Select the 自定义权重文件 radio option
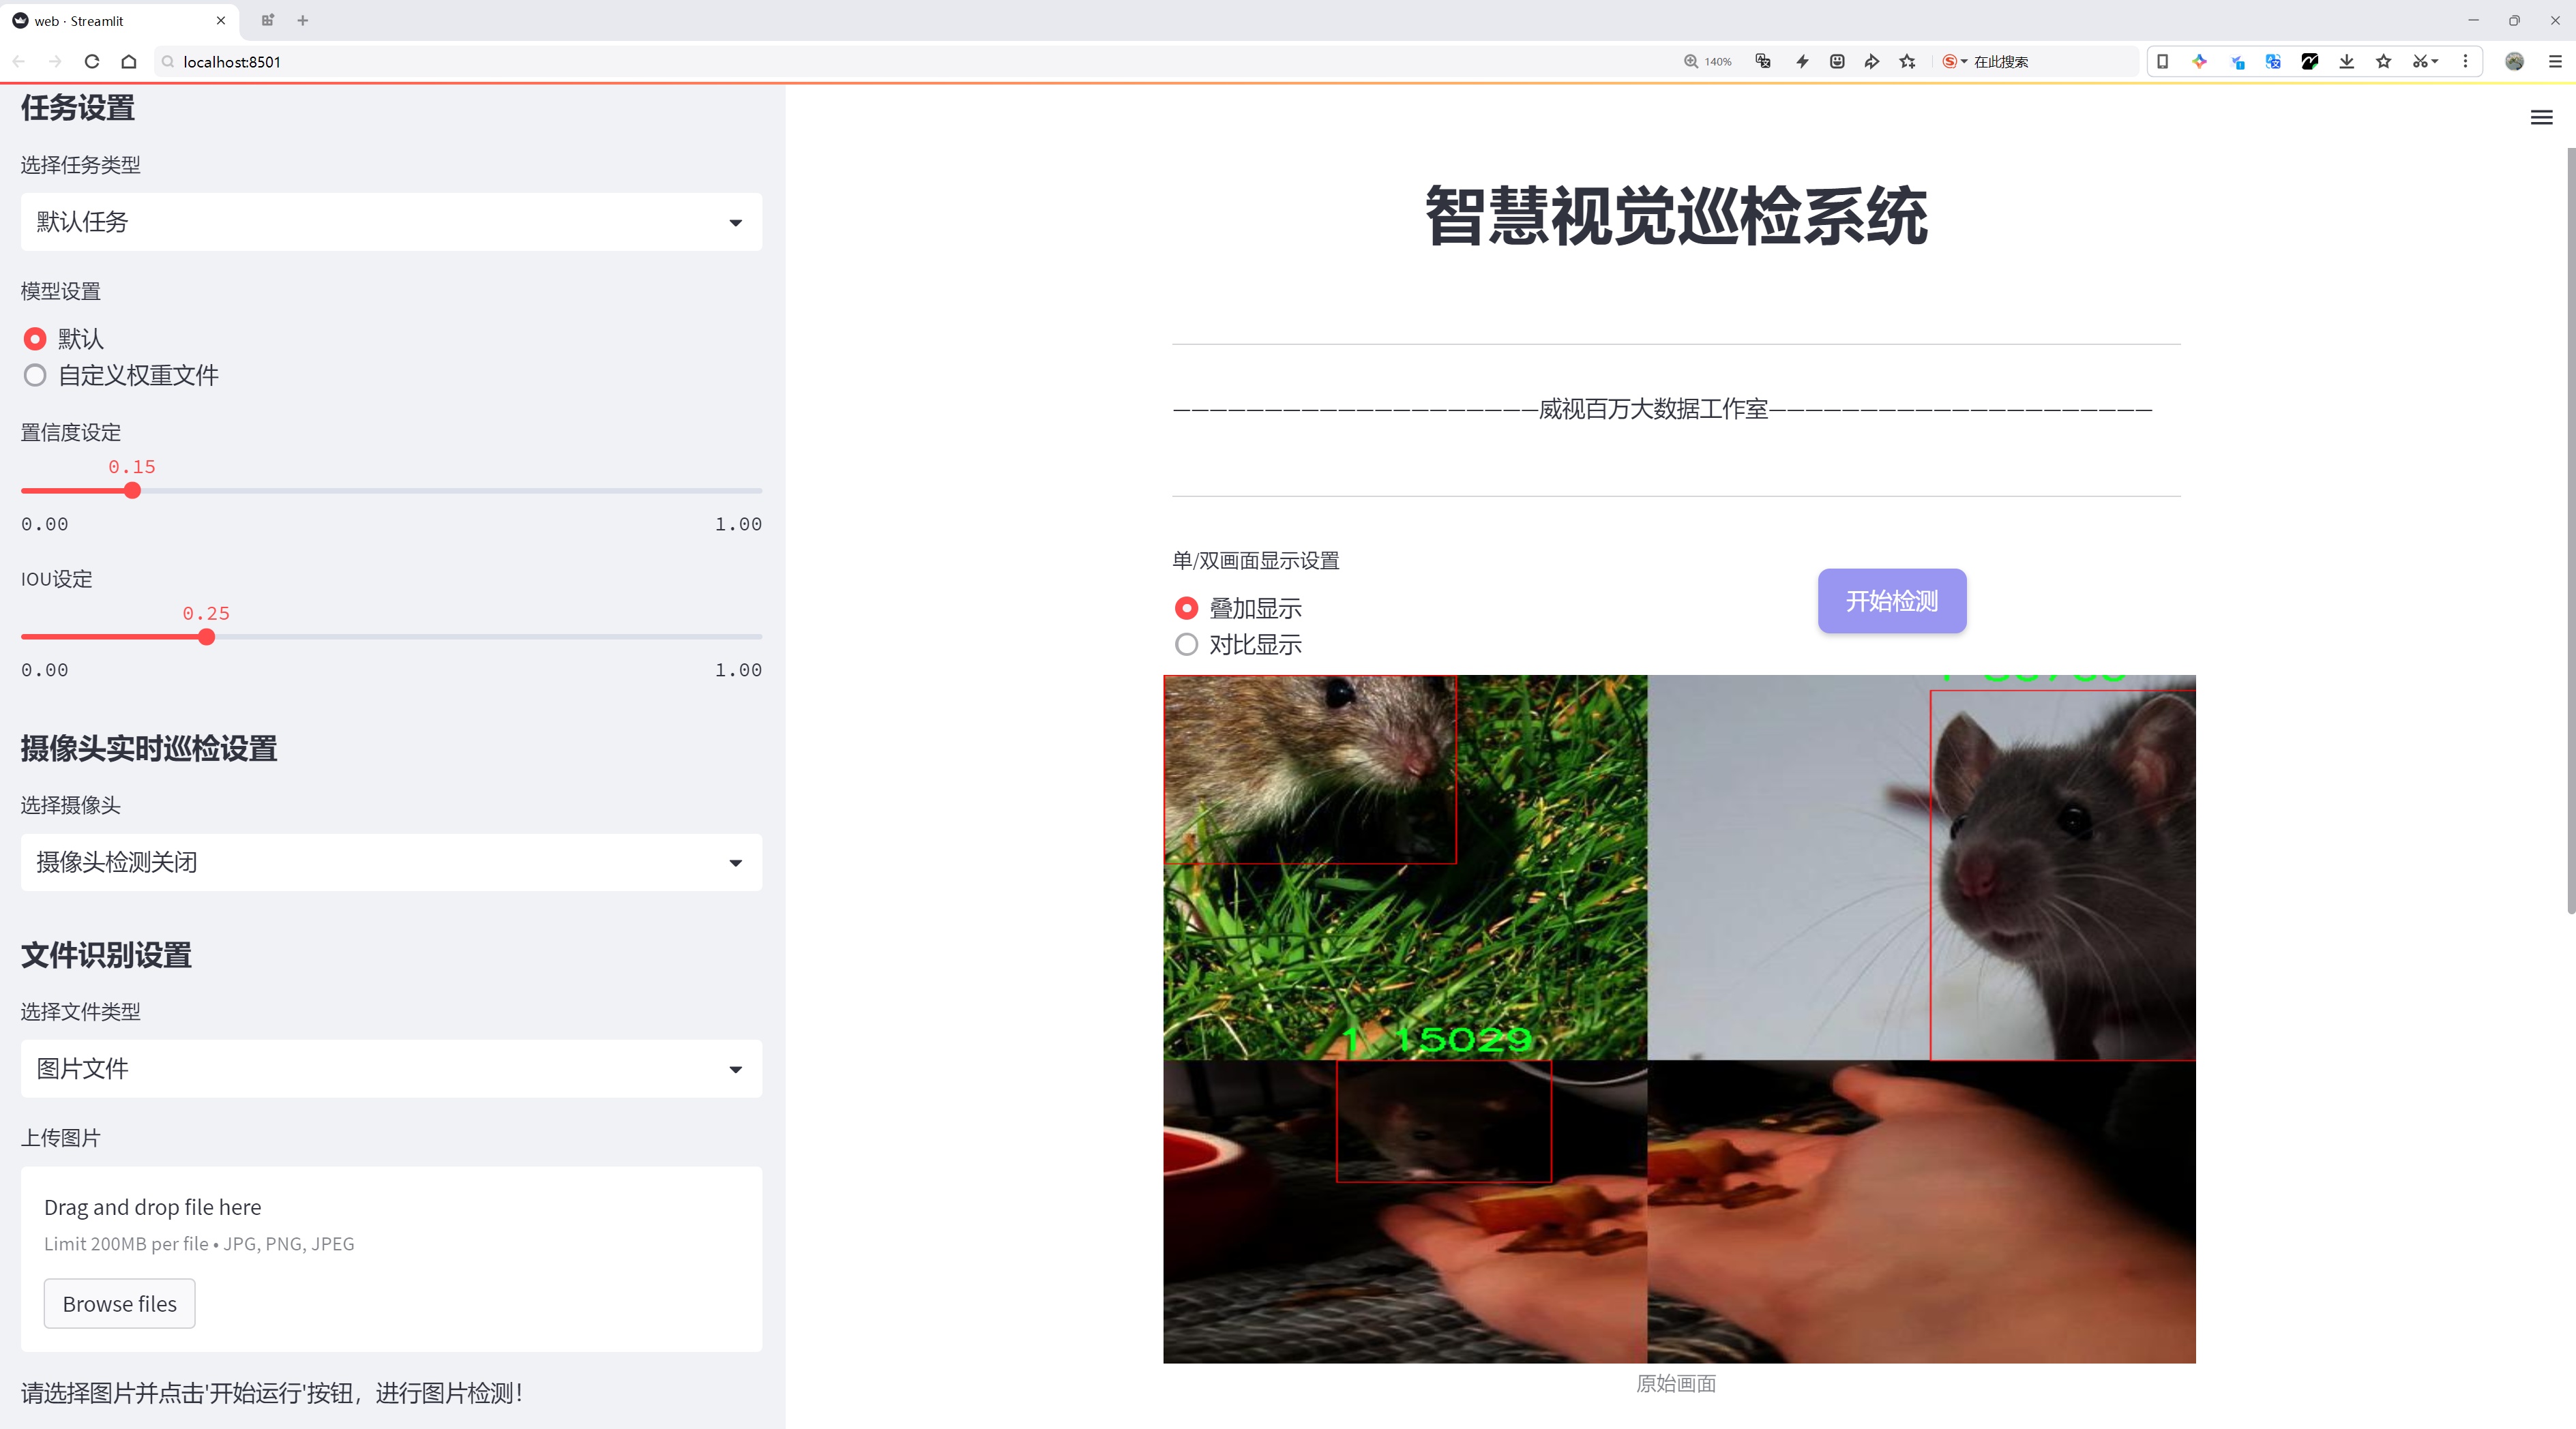Viewport: 2576px width, 1429px height. click(x=35, y=376)
